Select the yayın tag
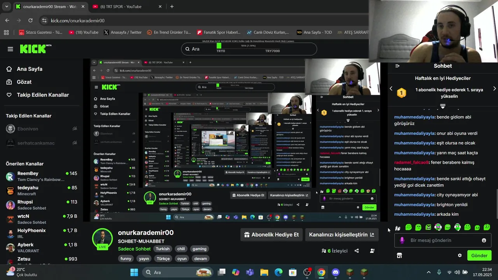Screen dimensions: 498x280 point(144,259)
